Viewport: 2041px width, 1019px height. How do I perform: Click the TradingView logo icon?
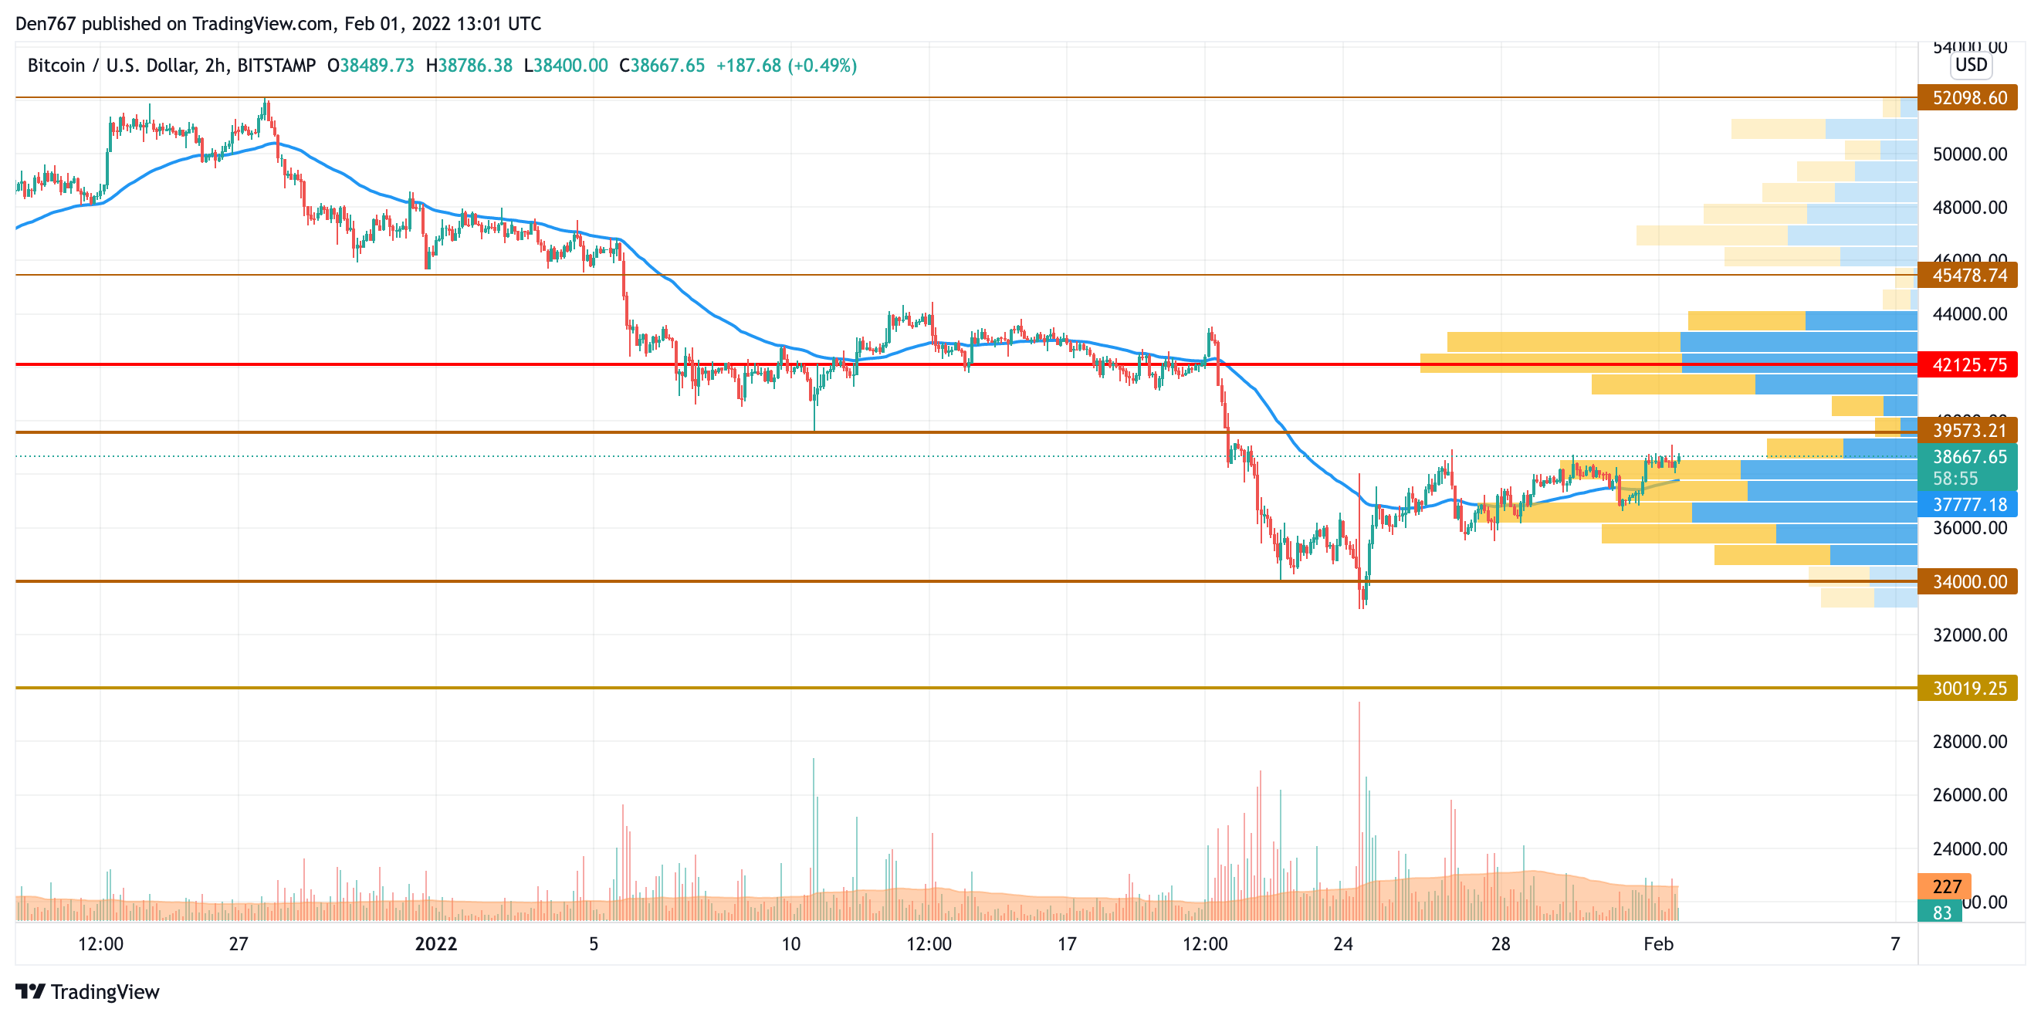[x=30, y=991]
